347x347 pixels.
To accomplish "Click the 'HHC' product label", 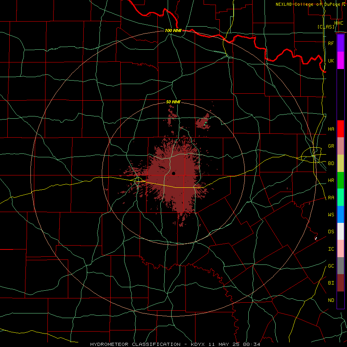I will tap(339, 23).
